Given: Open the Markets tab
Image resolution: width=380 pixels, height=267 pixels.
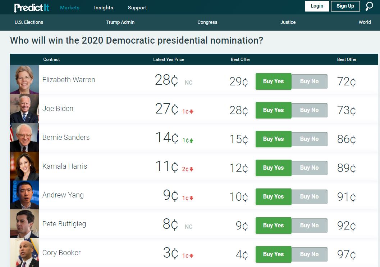Looking at the screenshot, I should 70,8.
